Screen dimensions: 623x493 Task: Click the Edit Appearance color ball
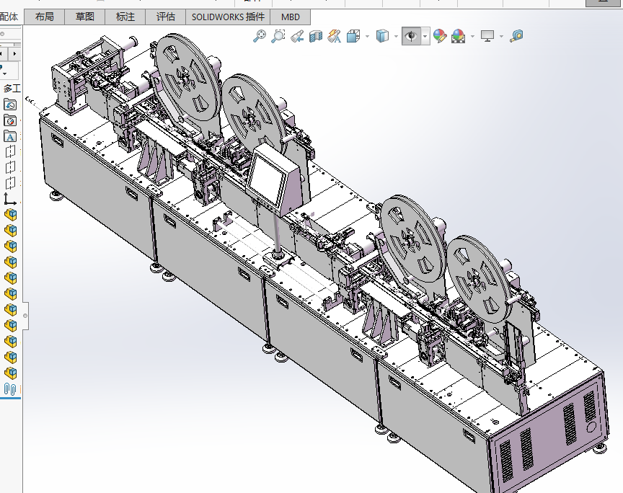coord(439,36)
